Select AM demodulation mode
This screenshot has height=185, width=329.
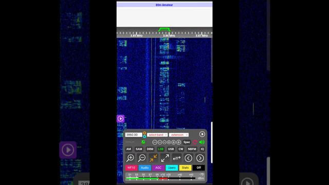tap(129, 149)
